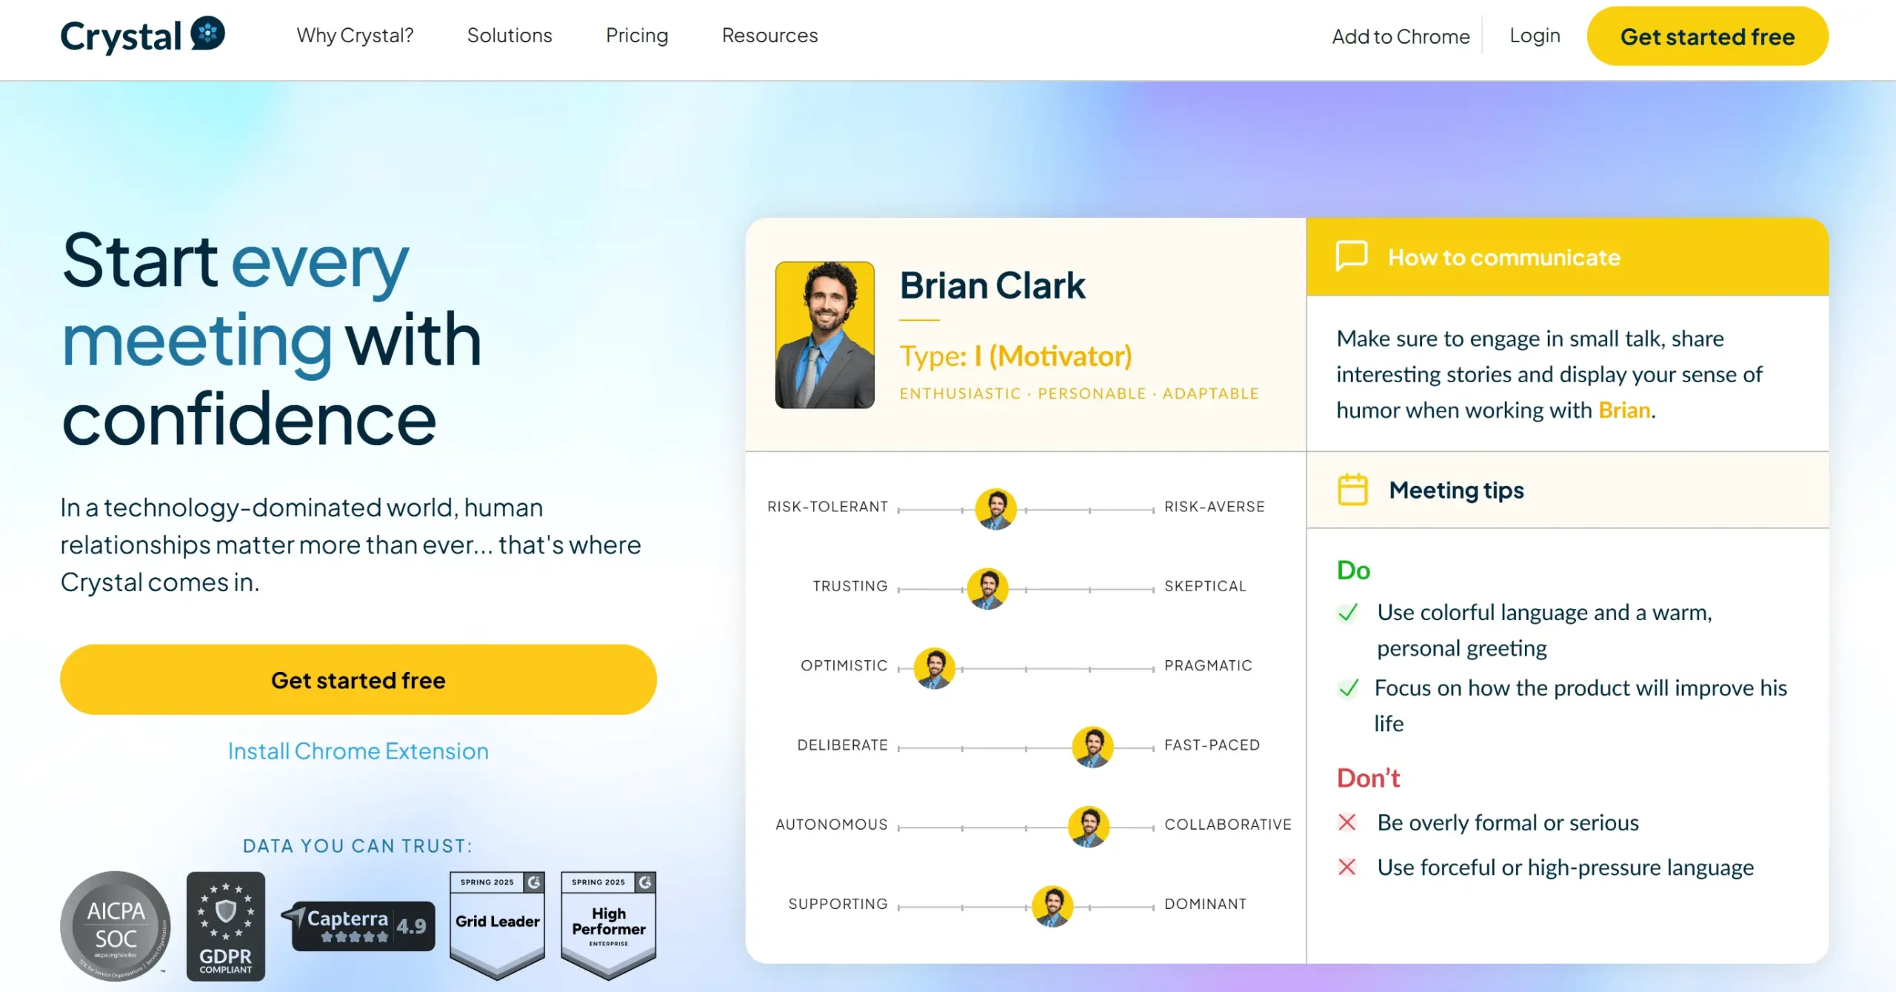1896x992 pixels.
Task: Click the green checkmark beside colorful language tip
Action: pyautogui.click(x=1349, y=613)
